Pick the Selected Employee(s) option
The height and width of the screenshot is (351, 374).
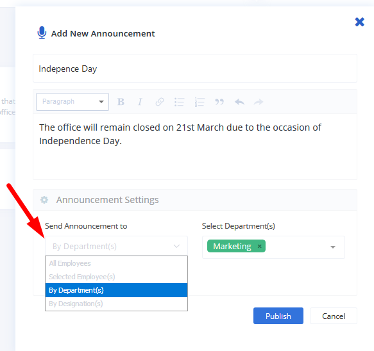click(x=116, y=277)
